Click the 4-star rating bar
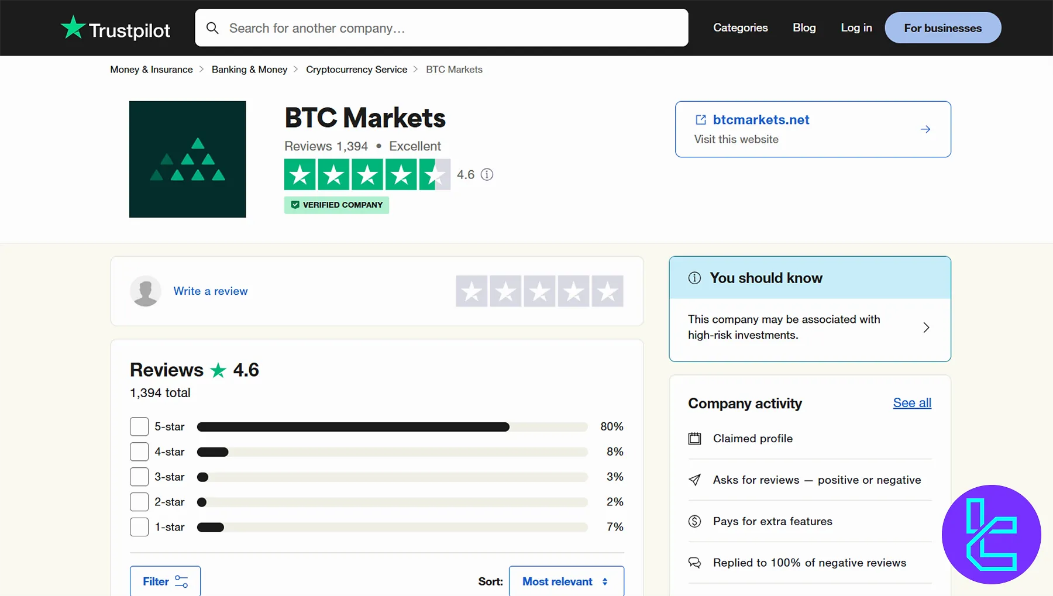The height and width of the screenshot is (596, 1053). (392, 452)
